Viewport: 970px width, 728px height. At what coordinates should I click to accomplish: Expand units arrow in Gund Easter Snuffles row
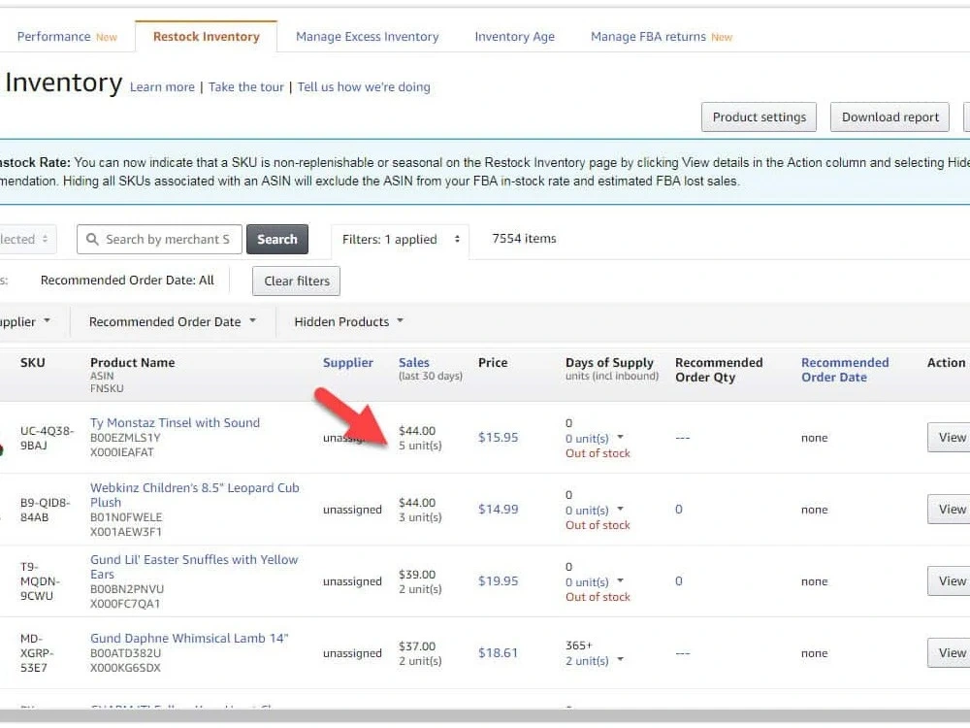pyautogui.click(x=620, y=580)
